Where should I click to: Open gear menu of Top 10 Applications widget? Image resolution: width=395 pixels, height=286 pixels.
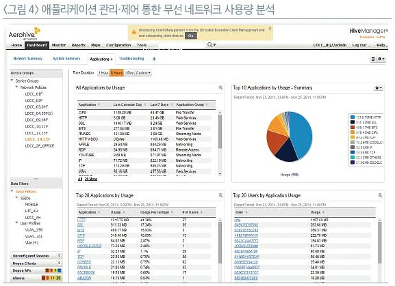click(x=379, y=88)
